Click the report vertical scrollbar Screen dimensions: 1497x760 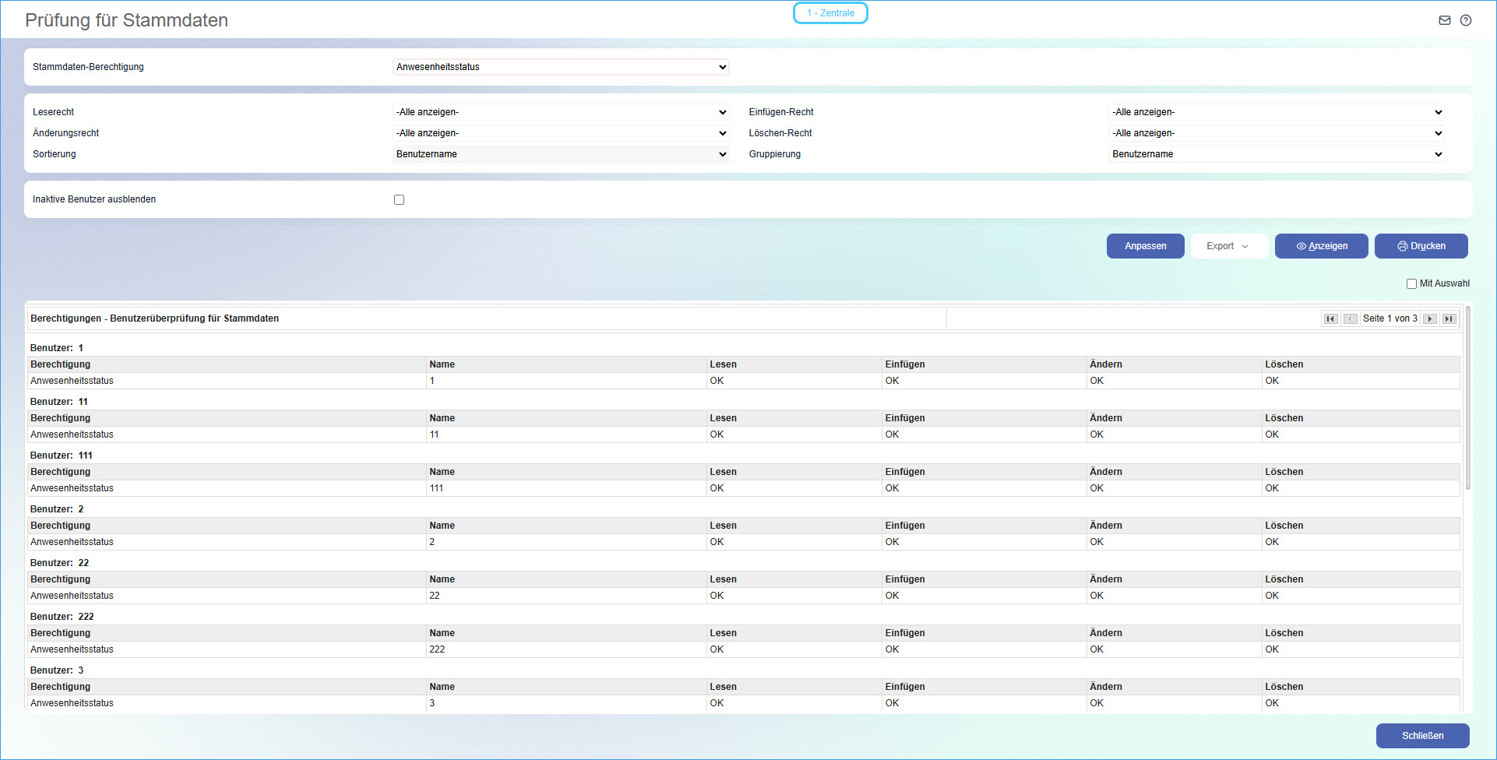pyautogui.click(x=1468, y=397)
